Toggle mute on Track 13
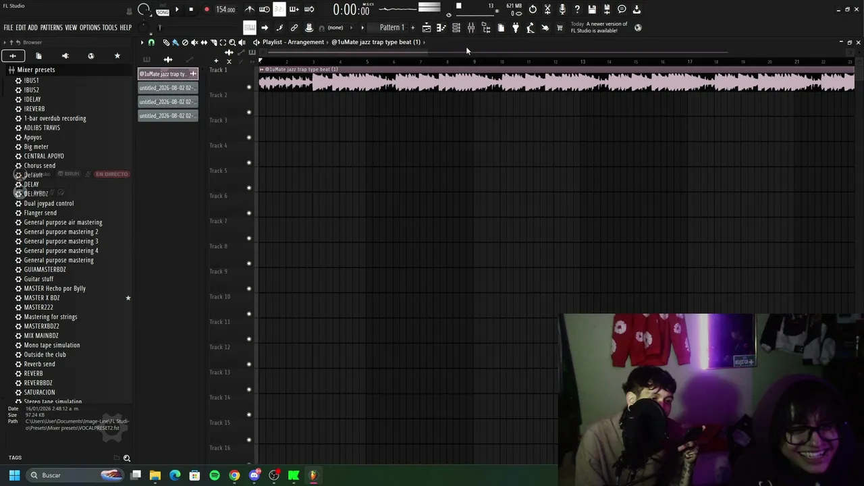The image size is (864, 486). [x=249, y=389]
